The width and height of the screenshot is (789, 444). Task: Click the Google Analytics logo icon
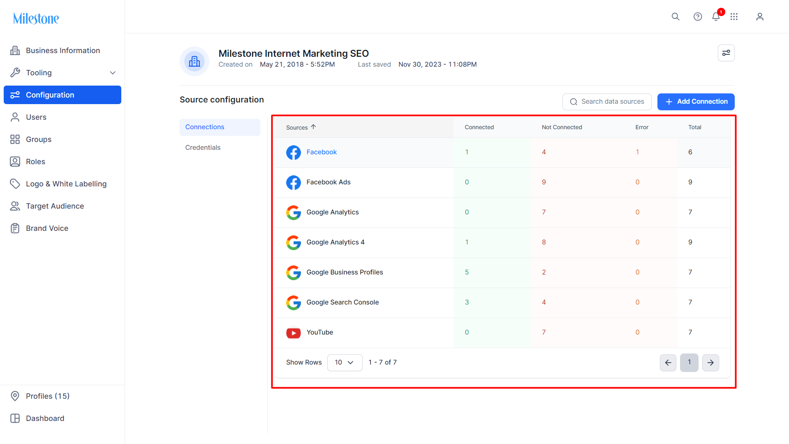294,213
